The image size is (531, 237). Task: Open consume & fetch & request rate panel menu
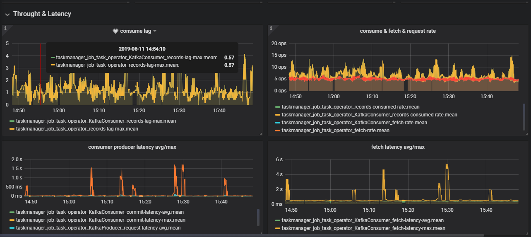tap(398, 31)
